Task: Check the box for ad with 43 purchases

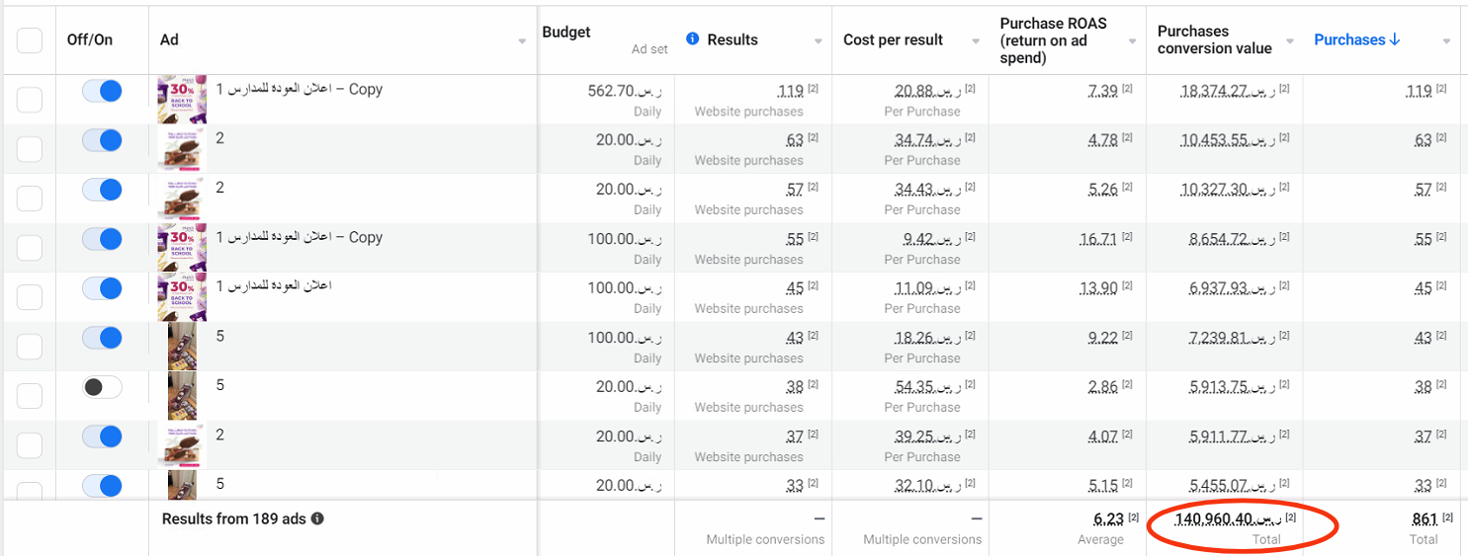Action: [x=30, y=347]
